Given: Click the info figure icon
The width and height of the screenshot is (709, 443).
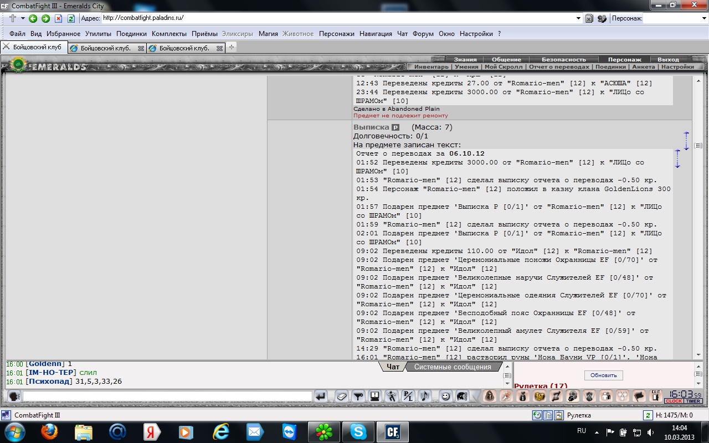Looking at the screenshot, I should [x=522, y=396].
